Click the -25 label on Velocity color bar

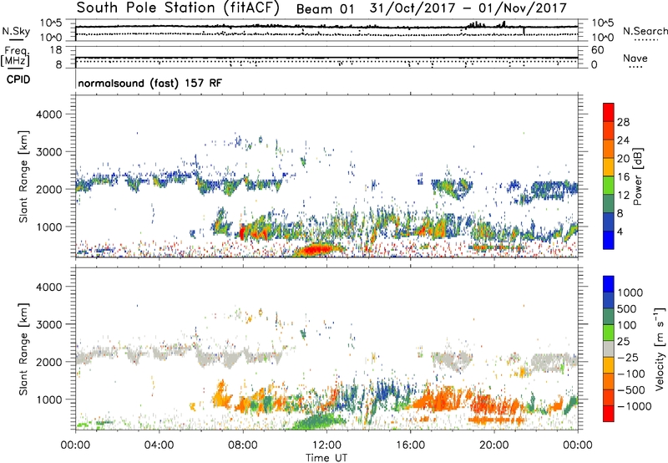tap(628, 358)
